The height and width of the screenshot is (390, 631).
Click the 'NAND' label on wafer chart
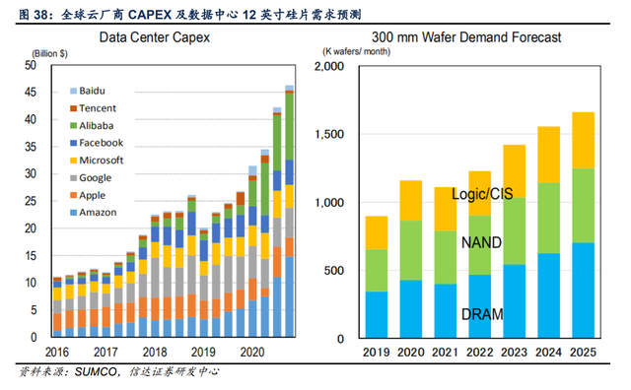point(481,243)
